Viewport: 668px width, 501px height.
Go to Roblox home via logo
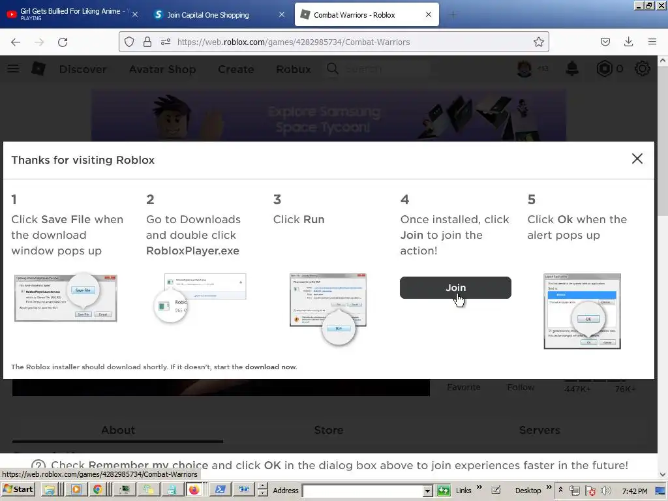pyautogui.click(x=38, y=68)
